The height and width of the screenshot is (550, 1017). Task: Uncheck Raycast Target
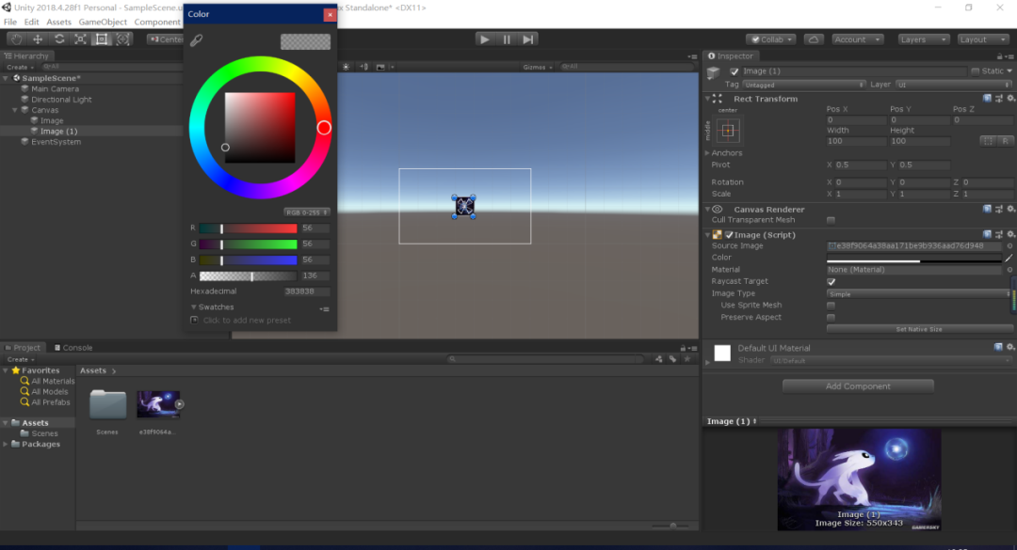[831, 282]
